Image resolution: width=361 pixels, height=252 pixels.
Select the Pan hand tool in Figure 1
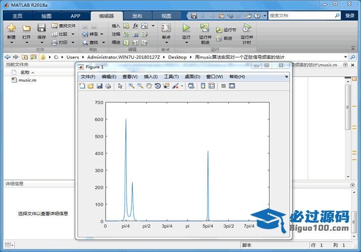point(149,86)
